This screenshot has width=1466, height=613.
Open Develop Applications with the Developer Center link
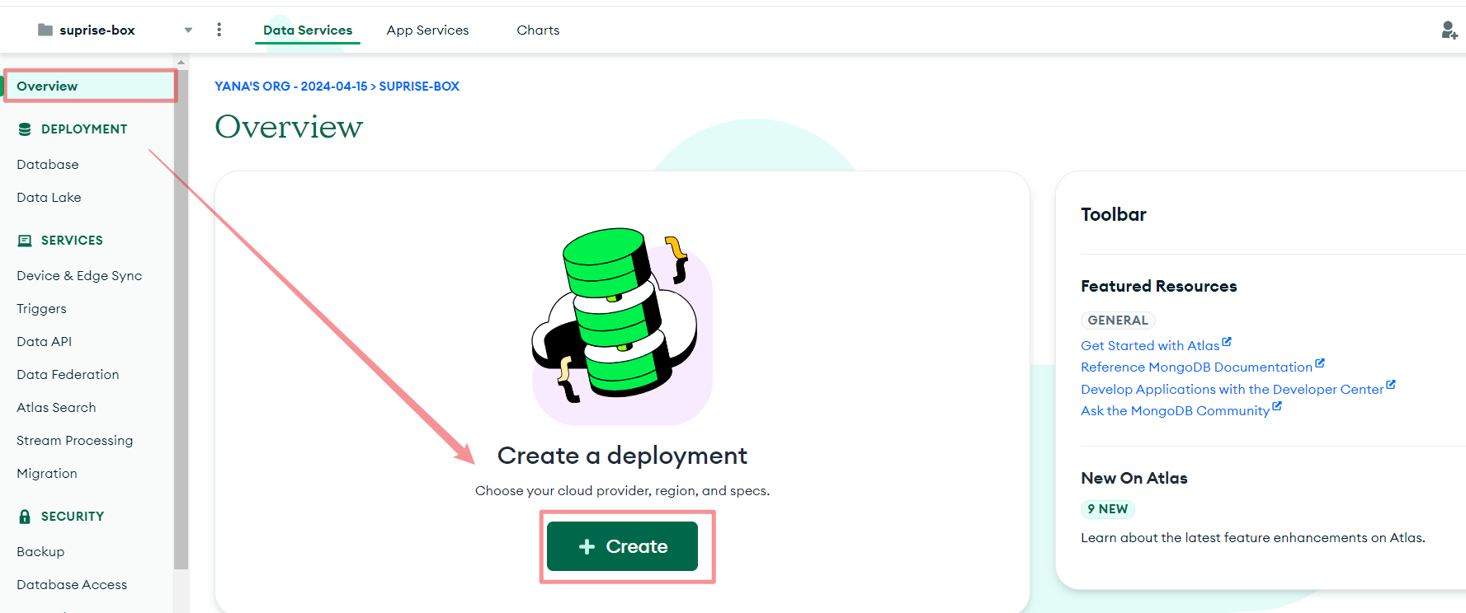(x=1232, y=389)
